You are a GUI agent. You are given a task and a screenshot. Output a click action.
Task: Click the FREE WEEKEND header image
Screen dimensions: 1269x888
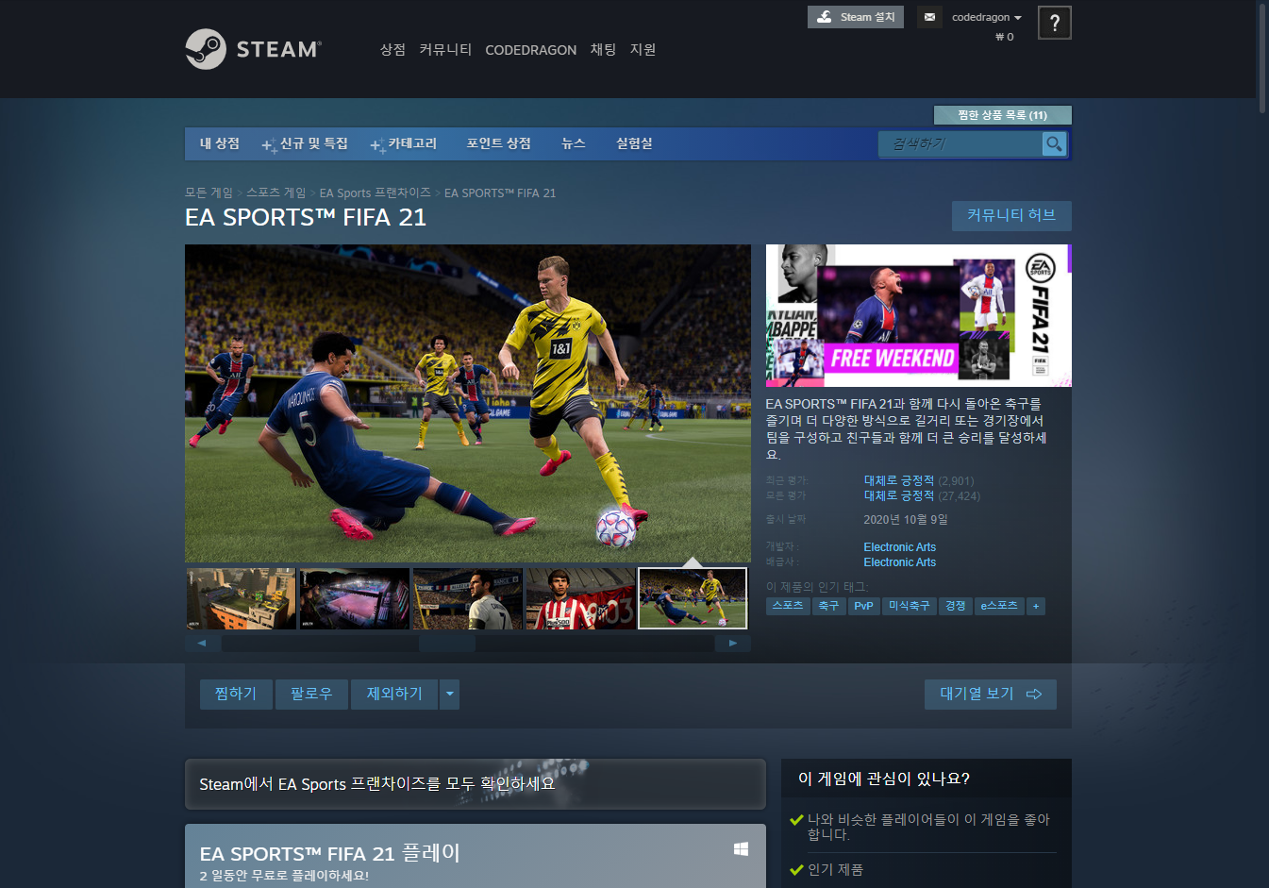[918, 315]
